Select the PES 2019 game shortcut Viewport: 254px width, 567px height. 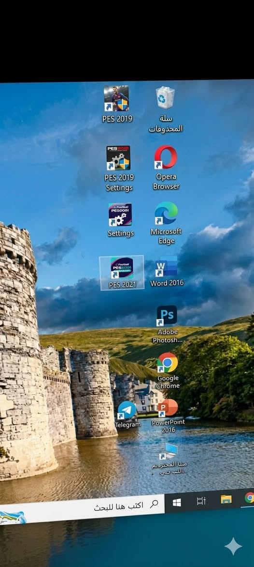pos(117,104)
